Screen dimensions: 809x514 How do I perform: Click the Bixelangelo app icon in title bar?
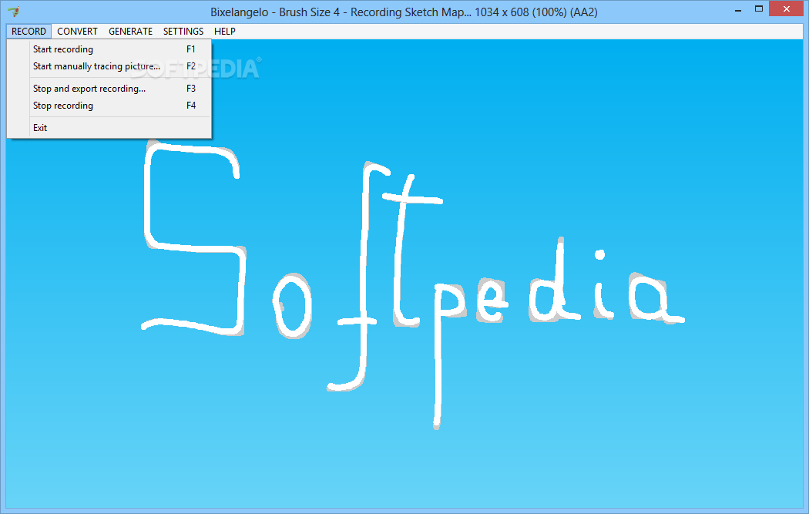coord(14,12)
